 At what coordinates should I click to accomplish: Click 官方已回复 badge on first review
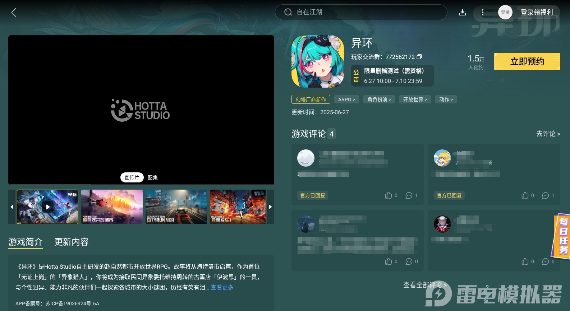[313, 195]
